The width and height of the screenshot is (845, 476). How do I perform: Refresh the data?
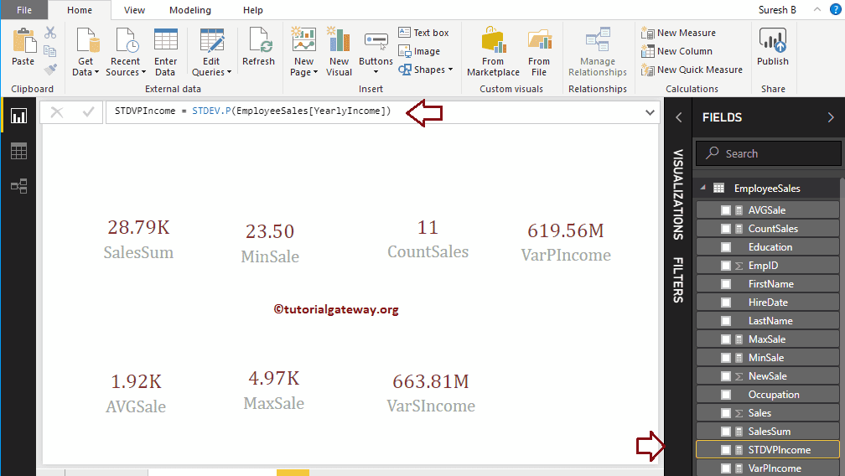click(259, 48)
